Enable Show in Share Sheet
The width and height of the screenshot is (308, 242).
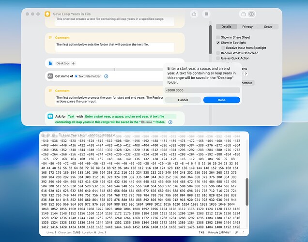click(x=218, y=37)
